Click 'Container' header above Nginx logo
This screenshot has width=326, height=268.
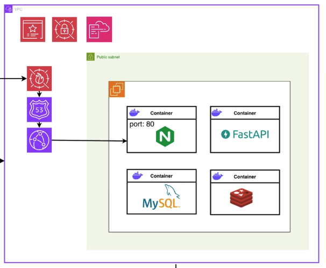[x=161, y=113]
